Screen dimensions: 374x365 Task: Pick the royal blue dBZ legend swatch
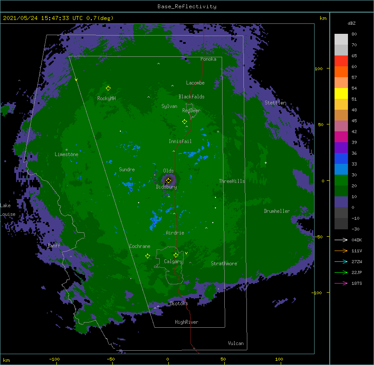pyautogui.click(x=341, y=158)
